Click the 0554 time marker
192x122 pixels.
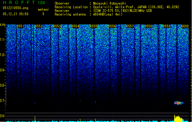click(x=75, y=26)
